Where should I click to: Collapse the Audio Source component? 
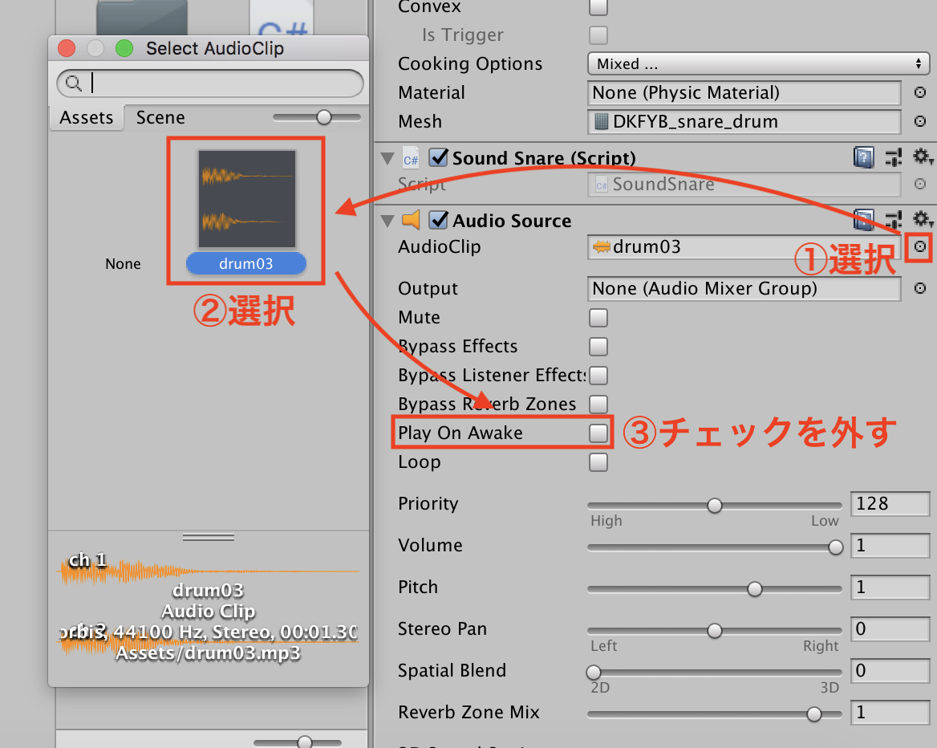pos(387,220)
